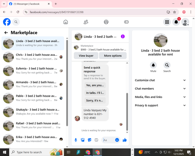195x156 pixels.
Task: Open the Groups icon in top navigation
Action: tap(106, 22)
